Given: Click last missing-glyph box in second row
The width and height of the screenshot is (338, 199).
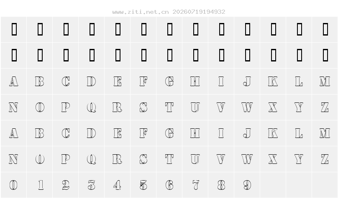Looking at the screenshot, I should click(325, 55).
